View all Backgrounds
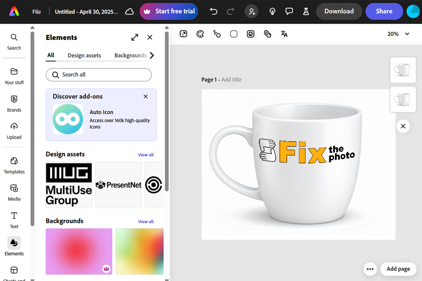Viewport: 422px width, 281px height. [x=146, y=222]
